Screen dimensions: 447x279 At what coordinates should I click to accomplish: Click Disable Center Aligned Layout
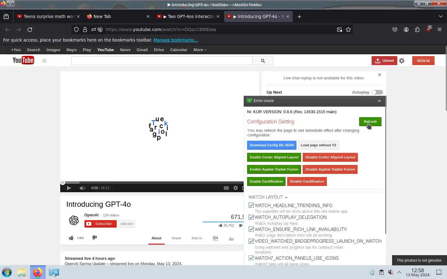coord(330,157)
